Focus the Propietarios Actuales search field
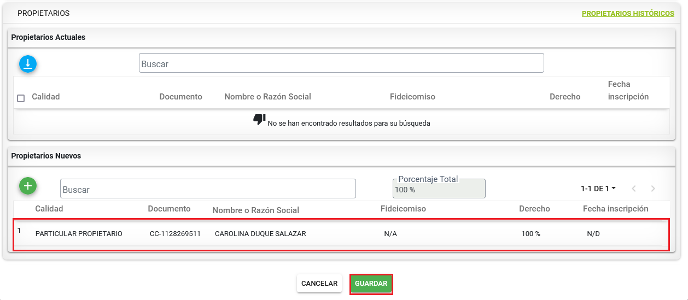The height and width of the screenshot is (300, 688). tap(341, 63)
